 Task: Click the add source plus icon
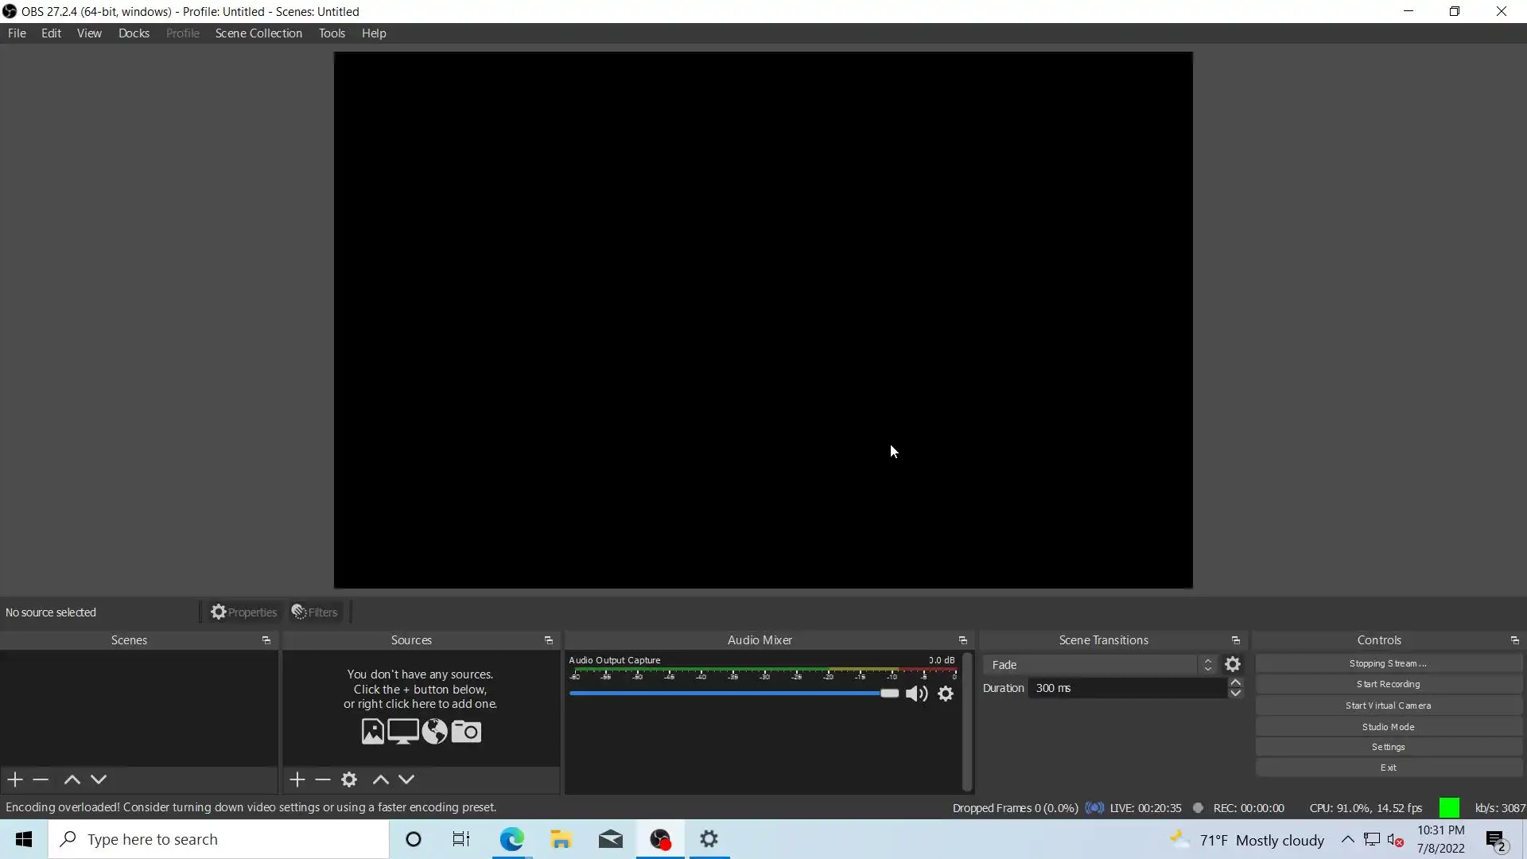coord(297,779)
